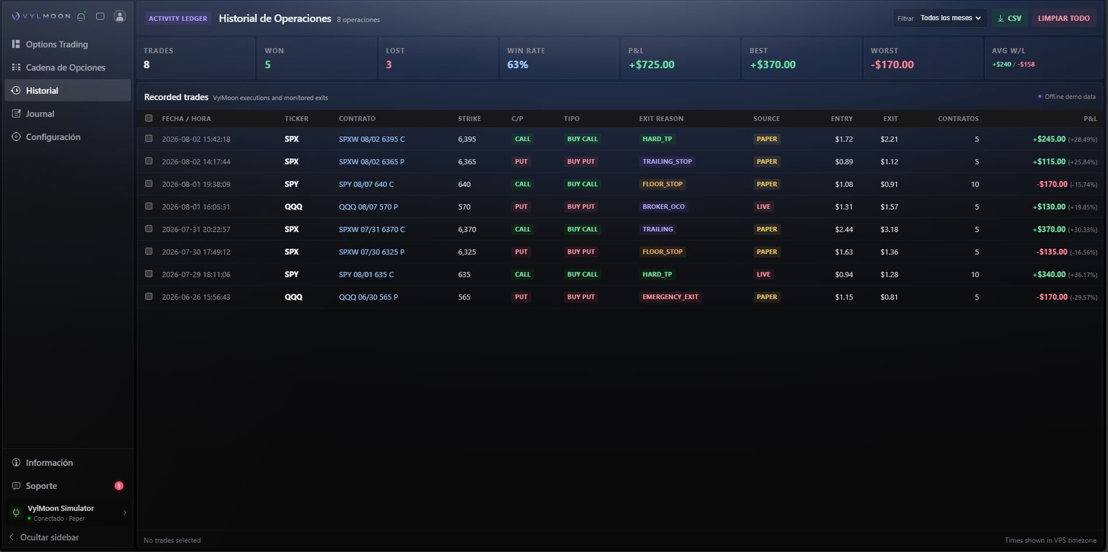Open the user profile avatar
1108x552 pixels.
[120, 16]
